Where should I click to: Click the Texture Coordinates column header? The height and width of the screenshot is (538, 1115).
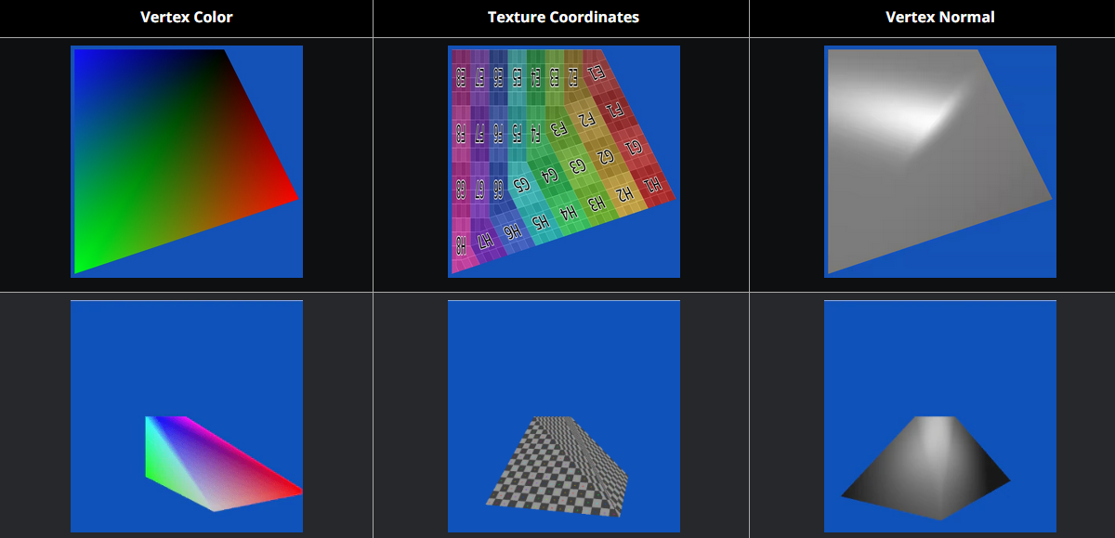click(563, 18)
